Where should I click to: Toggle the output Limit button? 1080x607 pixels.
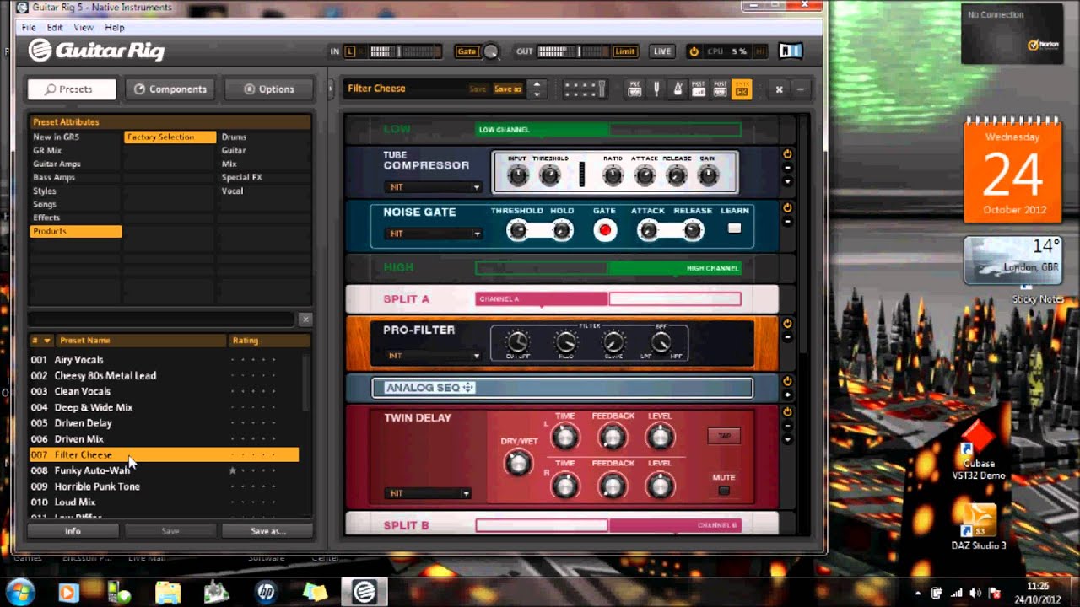(625, 51)
